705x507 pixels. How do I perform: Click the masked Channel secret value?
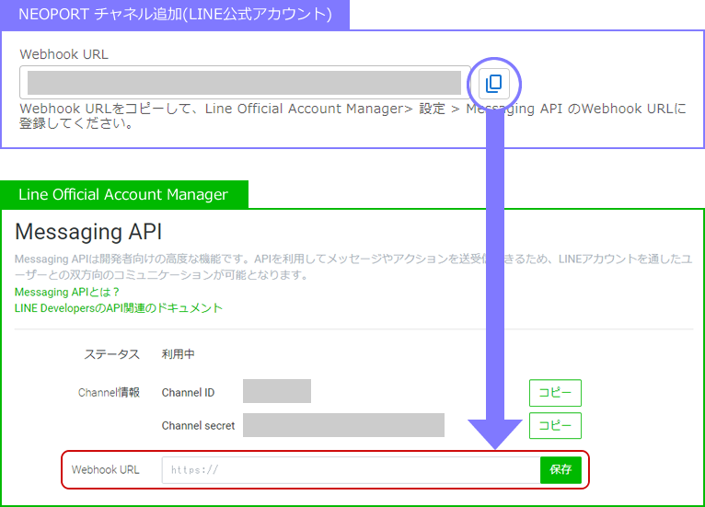click(344, 425)
